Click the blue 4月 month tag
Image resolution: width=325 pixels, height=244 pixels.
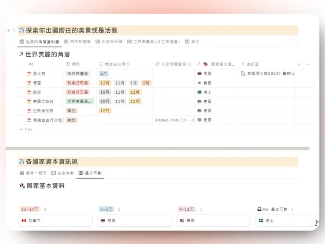[x=103, y=73]
